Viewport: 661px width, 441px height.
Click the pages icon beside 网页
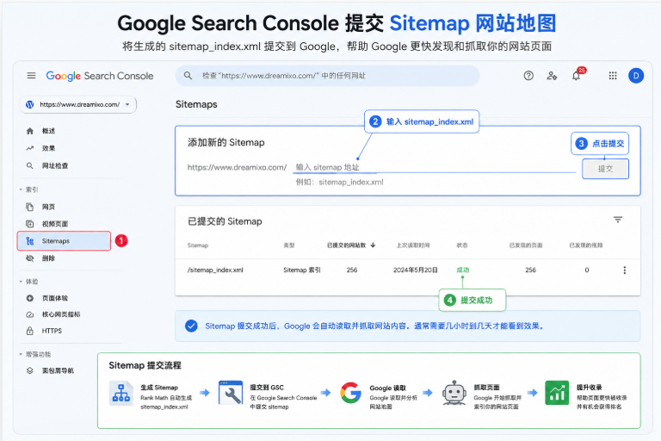(29, 207)
